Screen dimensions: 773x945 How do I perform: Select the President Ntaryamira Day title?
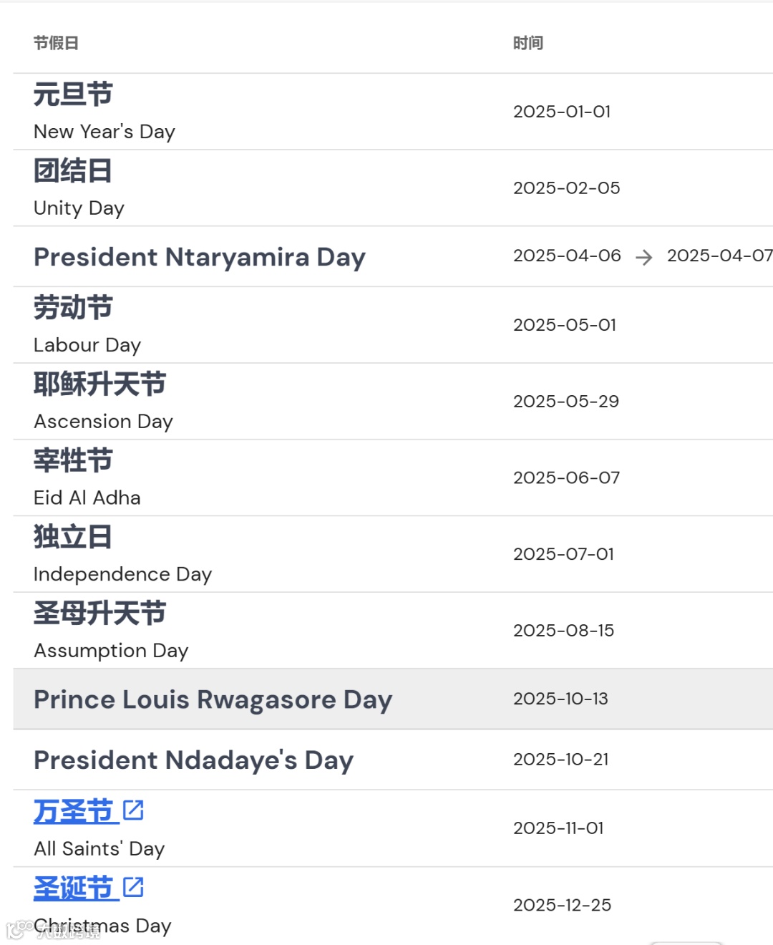(x=200, y=257)
